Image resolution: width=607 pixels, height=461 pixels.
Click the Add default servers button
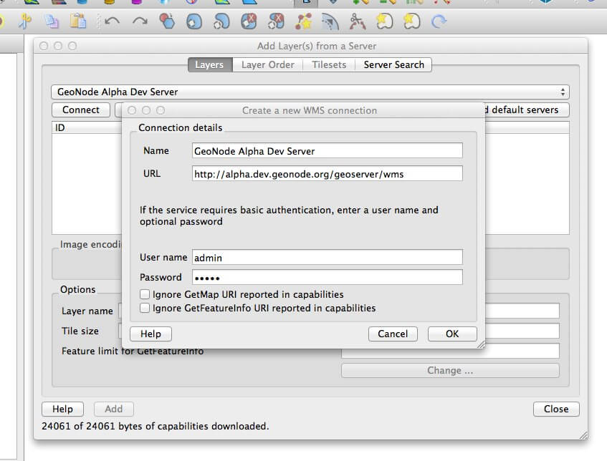[x=527, y=110]
